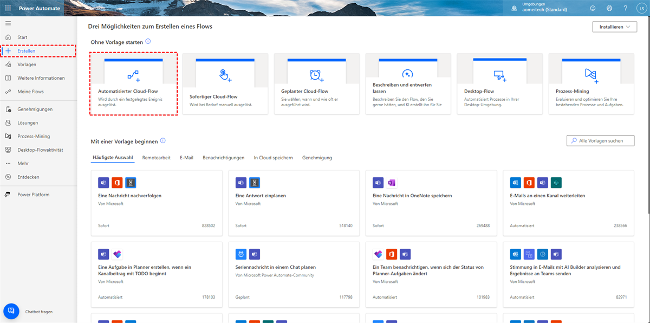Click the help question mark icon

[x=625, y=9]
